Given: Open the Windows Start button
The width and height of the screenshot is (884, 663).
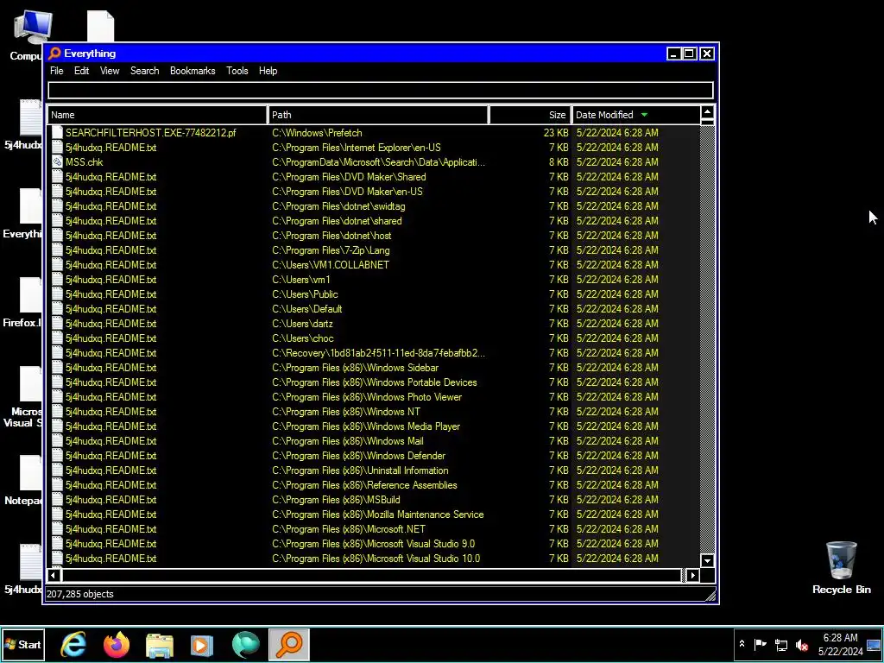Looking at the screenshot, I should coord(23,644).
